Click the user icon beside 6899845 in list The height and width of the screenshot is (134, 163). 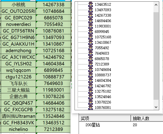click(91, 32)
